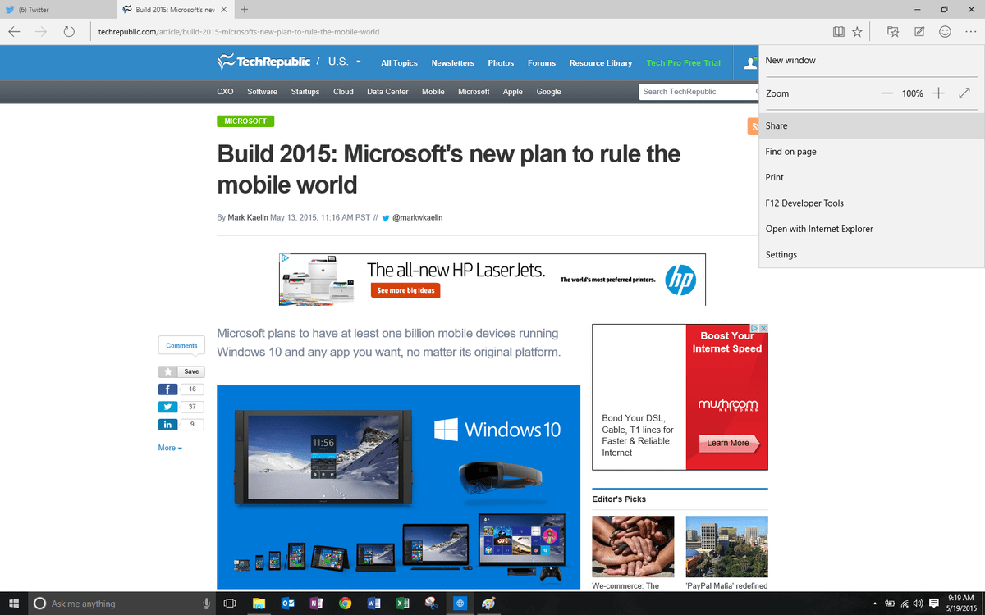Share the article on LinkedIn
Image resolution: width=985 pixels, height=615 pixels.
tap(168, 425)
